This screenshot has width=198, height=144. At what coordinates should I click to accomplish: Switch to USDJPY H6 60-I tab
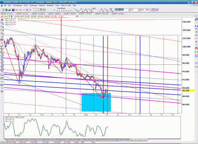(x=70, y=14)
